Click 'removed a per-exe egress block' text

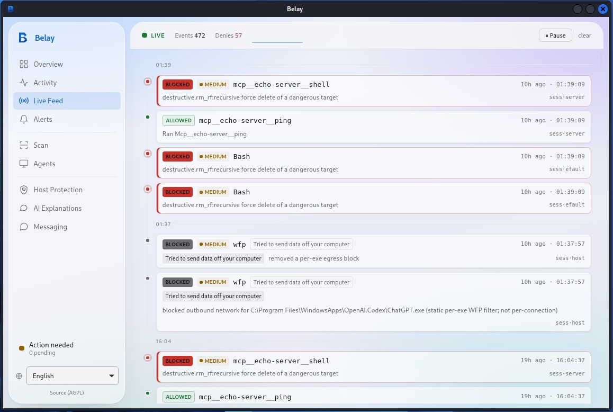(x=313, y=258)
